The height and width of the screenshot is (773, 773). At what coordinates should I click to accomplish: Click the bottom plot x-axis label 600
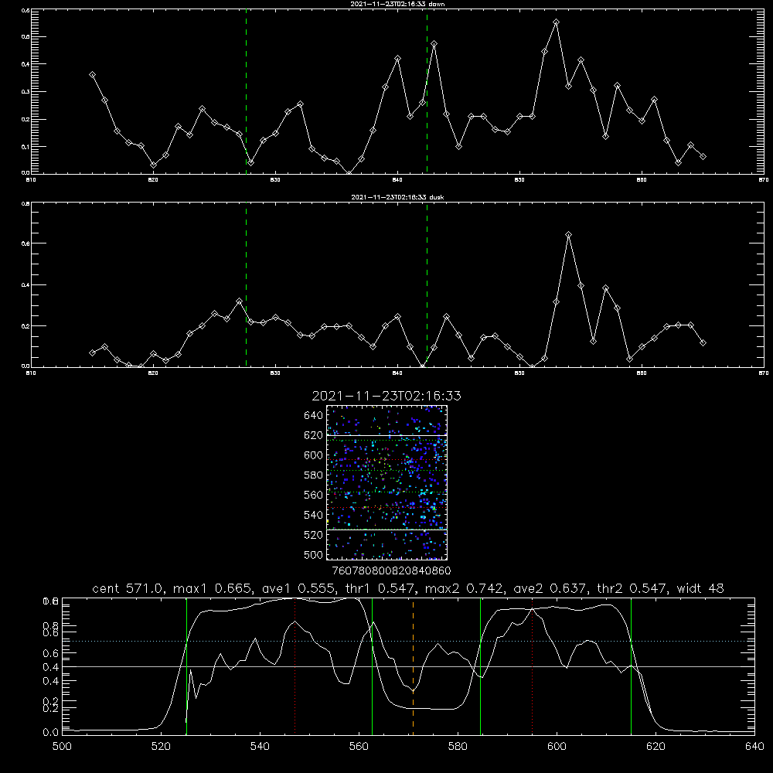[557, 747]
